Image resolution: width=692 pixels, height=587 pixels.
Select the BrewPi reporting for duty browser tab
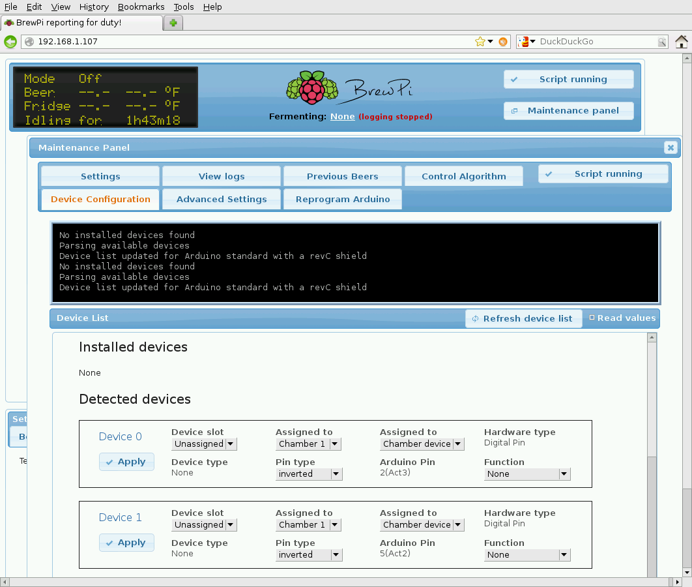81,23
